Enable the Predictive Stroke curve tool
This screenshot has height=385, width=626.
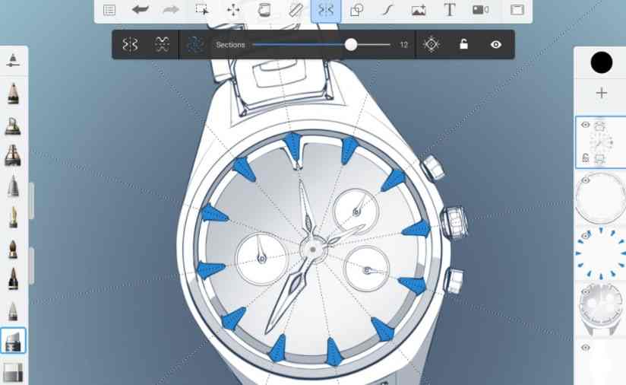coord(387,10)
